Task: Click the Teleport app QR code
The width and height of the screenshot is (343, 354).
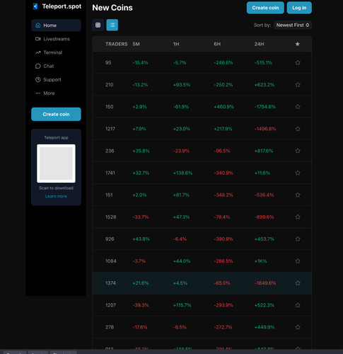Action: tap(56, 164)
